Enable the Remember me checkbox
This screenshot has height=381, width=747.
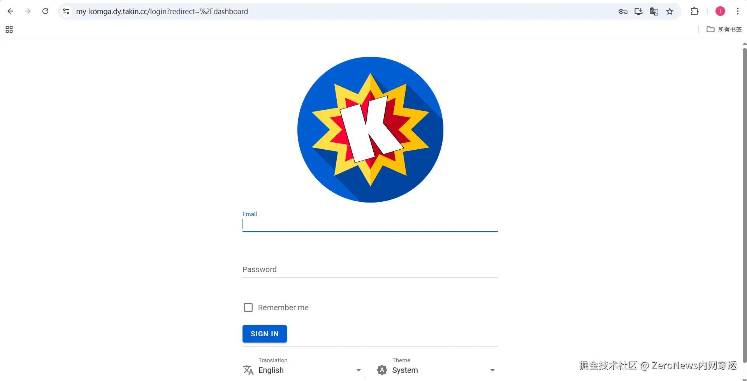248,308
